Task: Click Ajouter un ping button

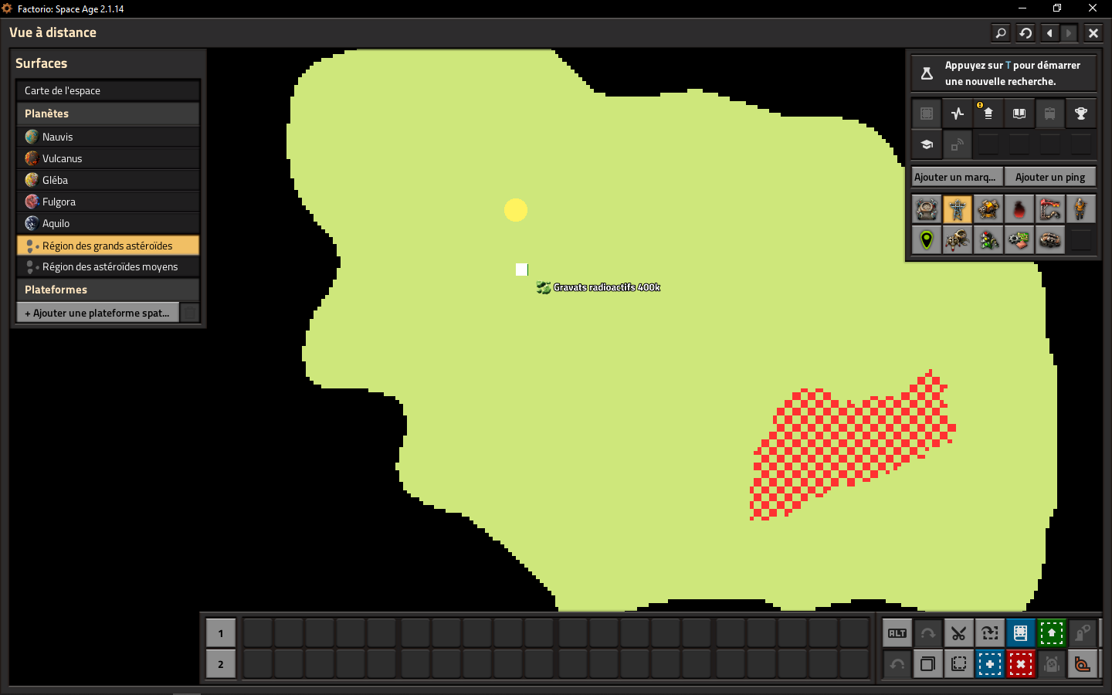Action: tap(1050, 177)
